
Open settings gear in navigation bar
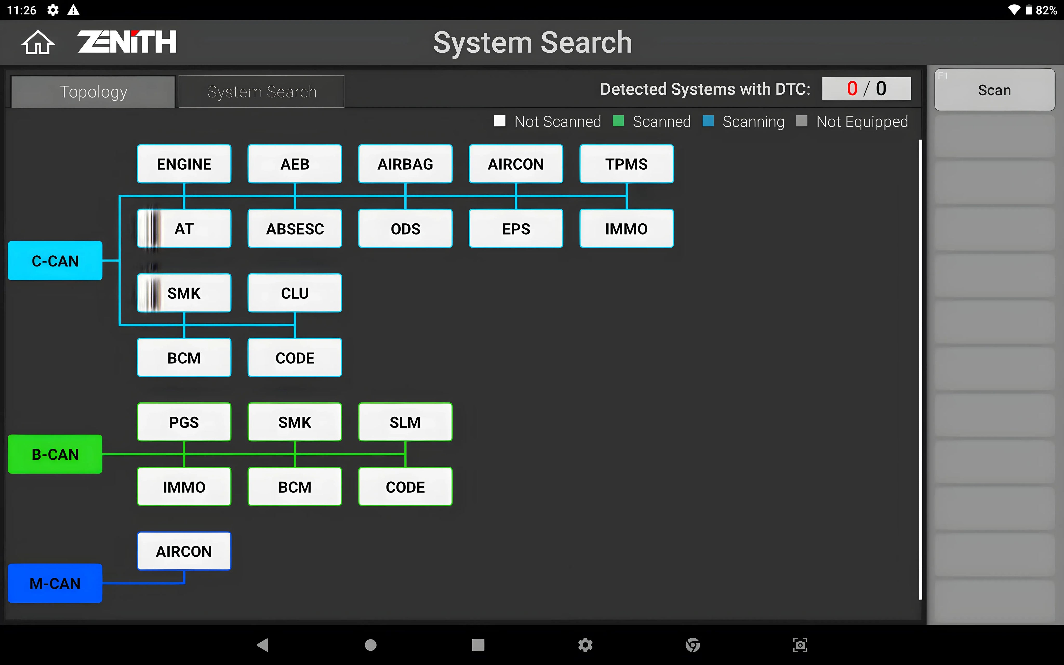(585, 645)
